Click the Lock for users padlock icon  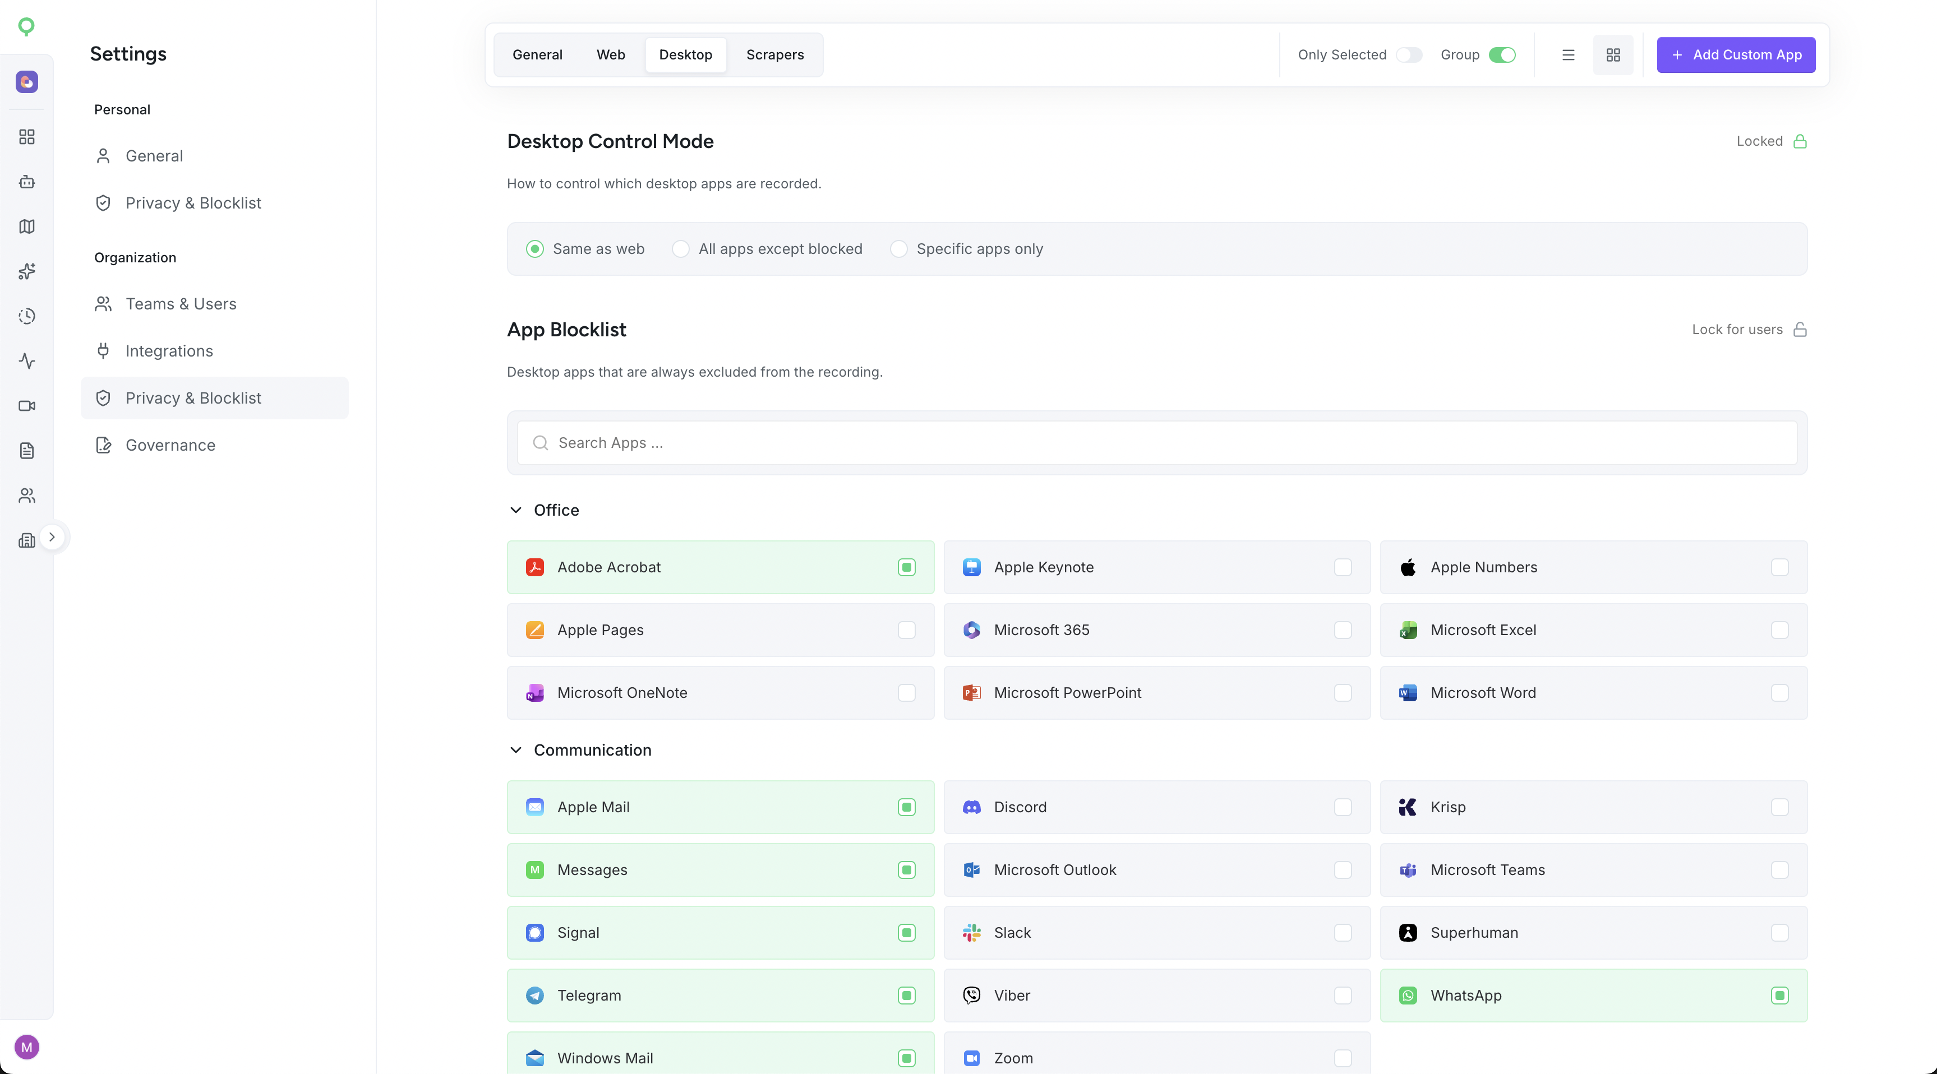point(1800,329)
